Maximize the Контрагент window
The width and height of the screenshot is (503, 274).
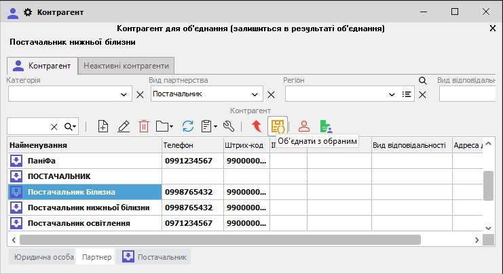click(x=455, y=12)
